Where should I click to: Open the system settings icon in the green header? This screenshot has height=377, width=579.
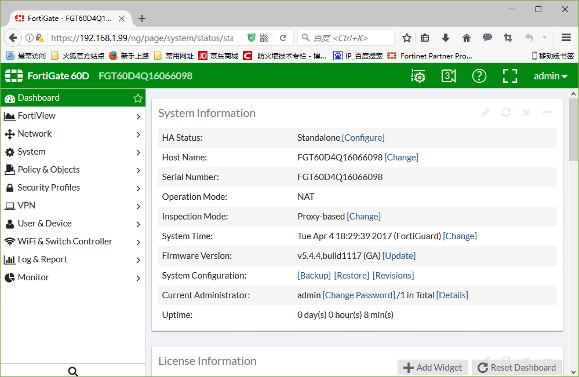point(418,76)
